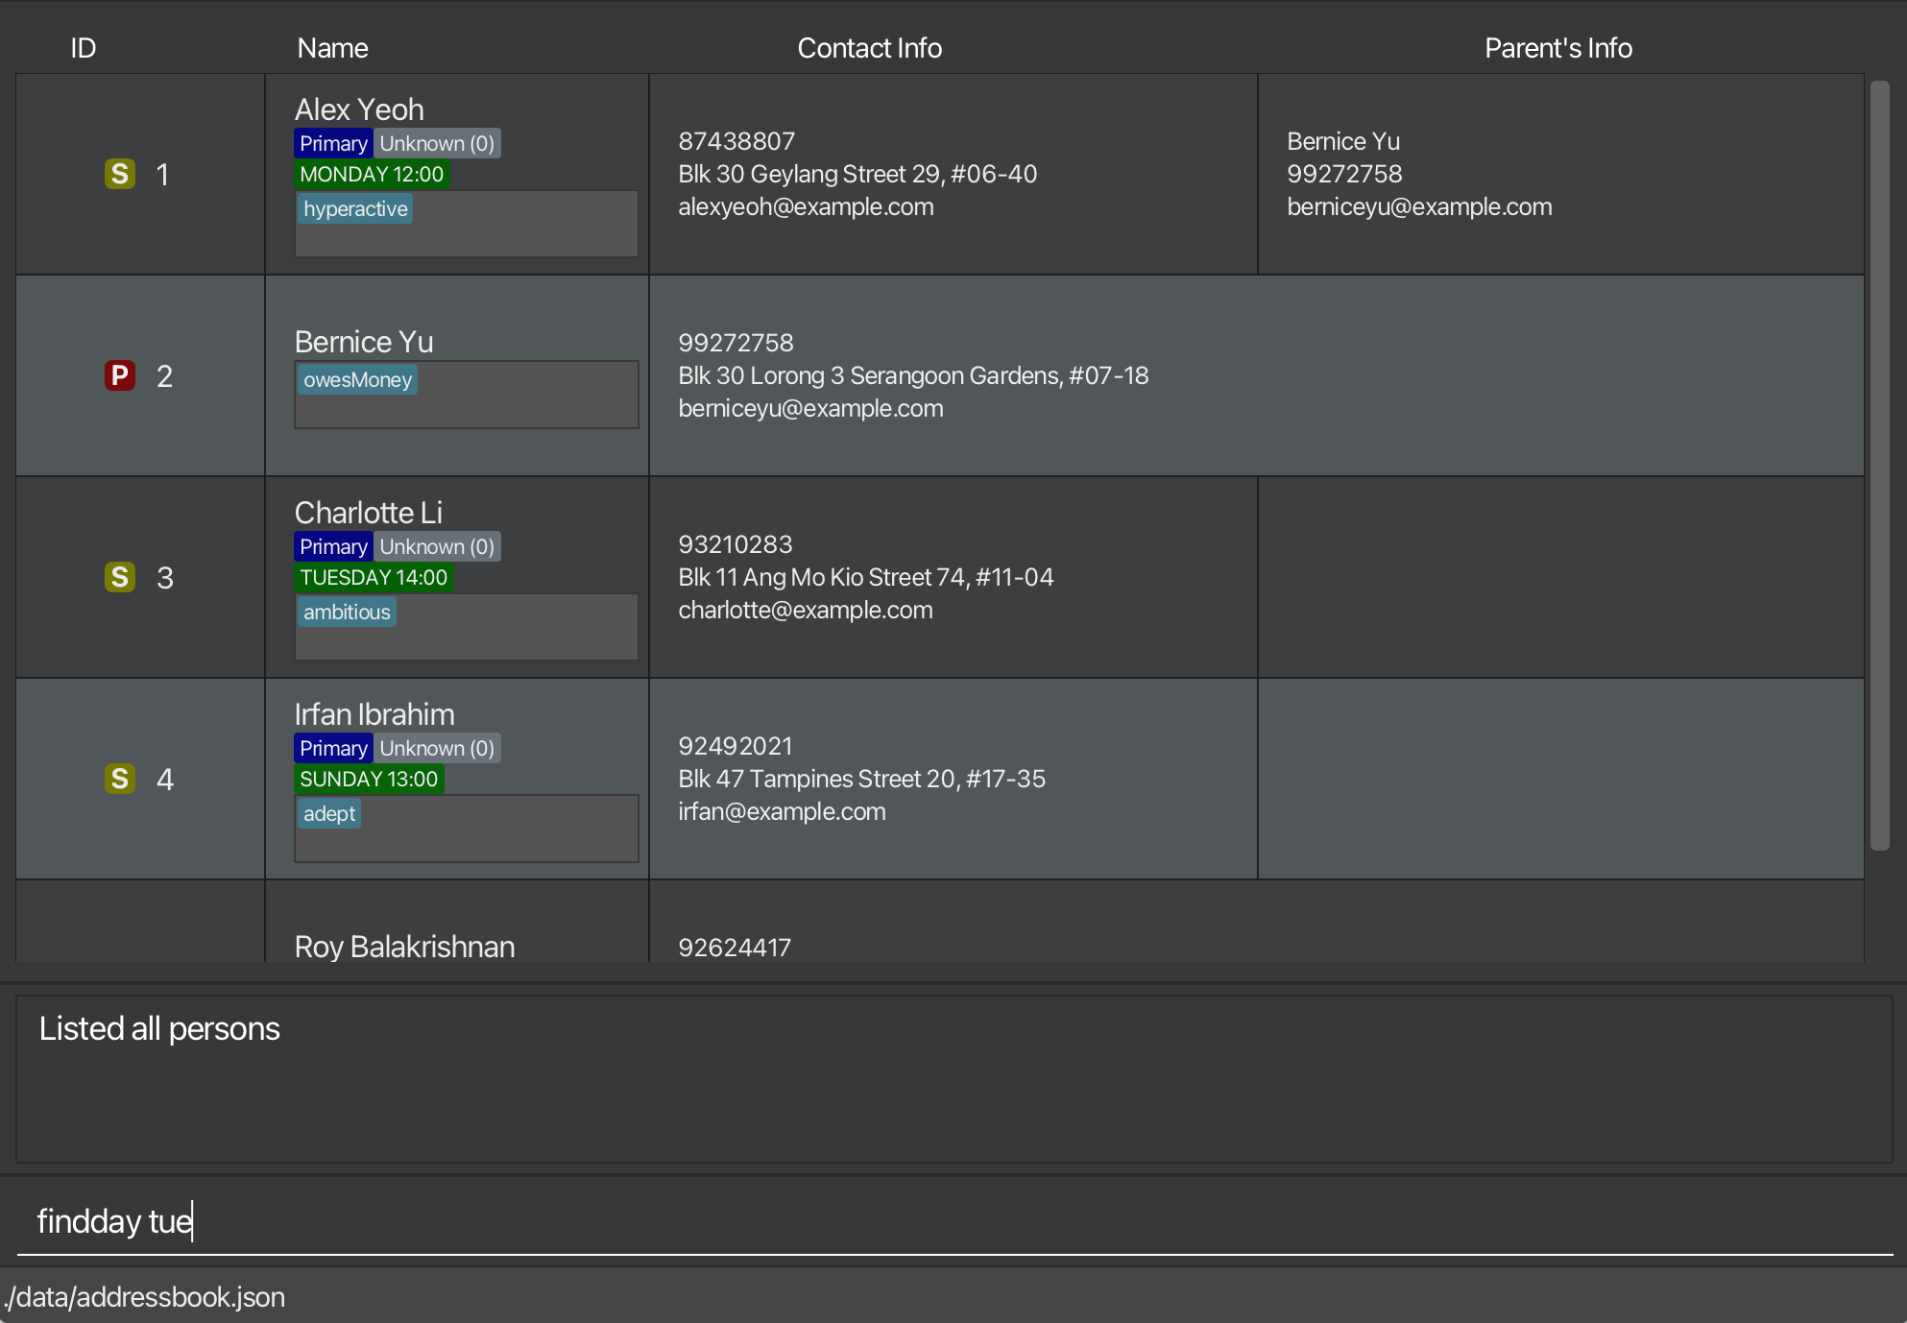Click phone number 92492021
Screen dimensions: 1907x1323
coord(736,746)
